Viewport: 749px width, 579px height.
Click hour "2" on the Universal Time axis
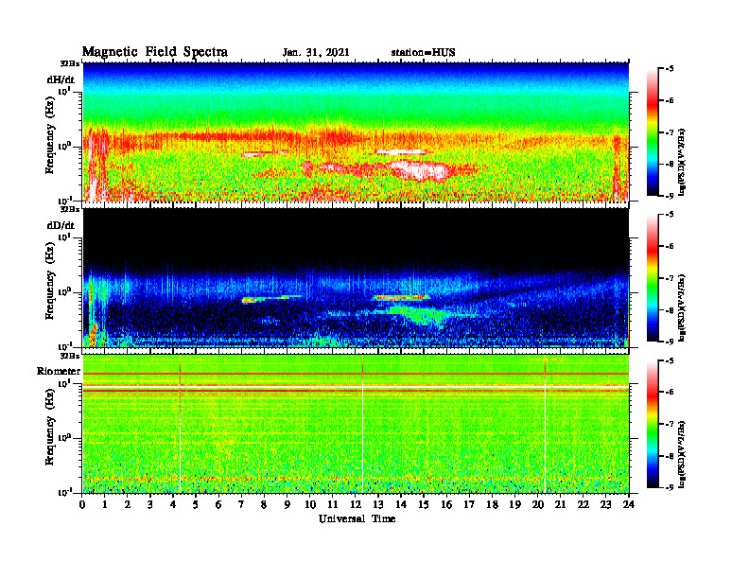[128, 504]
